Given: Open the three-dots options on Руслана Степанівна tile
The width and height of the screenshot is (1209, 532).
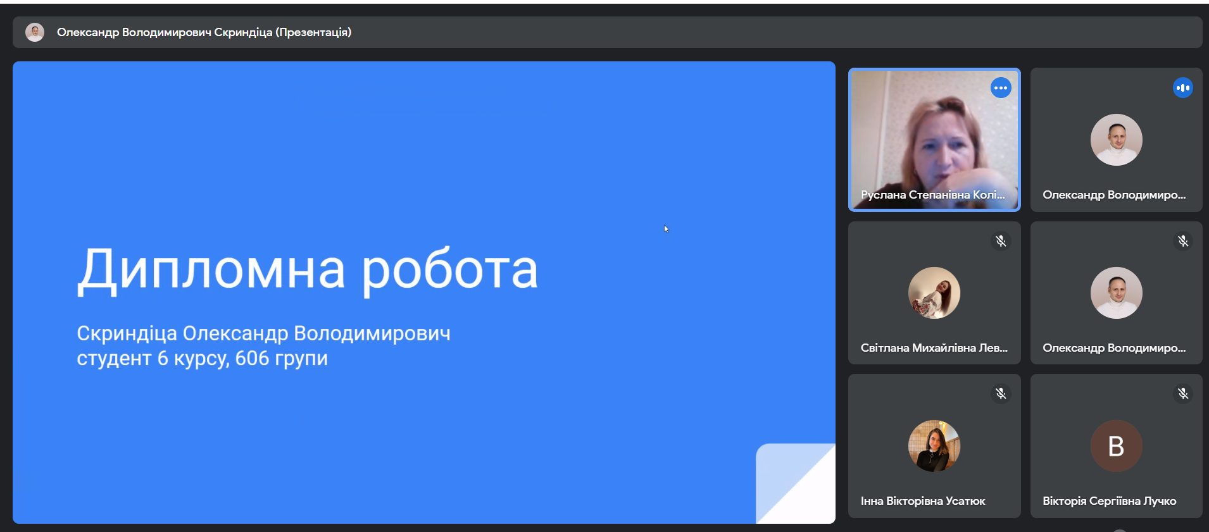Looking at the screenshot, I should click(x=1001, y=88).
